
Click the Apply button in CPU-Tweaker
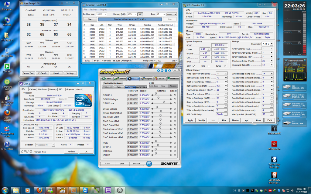pyautogui.click(x=190, y=120)
